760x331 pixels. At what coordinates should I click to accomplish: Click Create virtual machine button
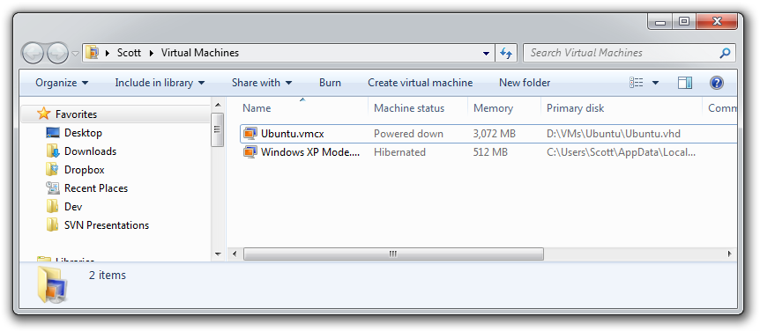click(x=421, y=83)
